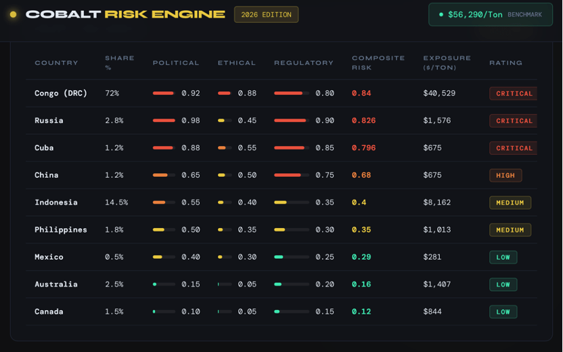Click the High rating badge for China
The width and height of the screenshot is (563, 352).
point(505,175)
